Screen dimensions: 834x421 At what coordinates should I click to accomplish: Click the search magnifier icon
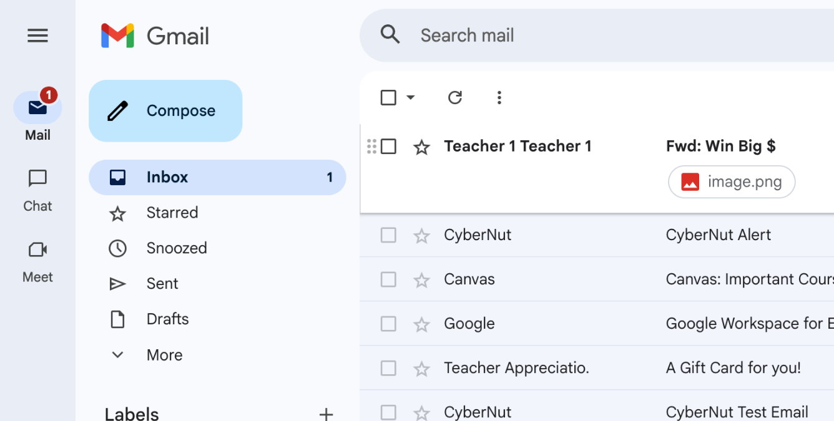point(390,35)
